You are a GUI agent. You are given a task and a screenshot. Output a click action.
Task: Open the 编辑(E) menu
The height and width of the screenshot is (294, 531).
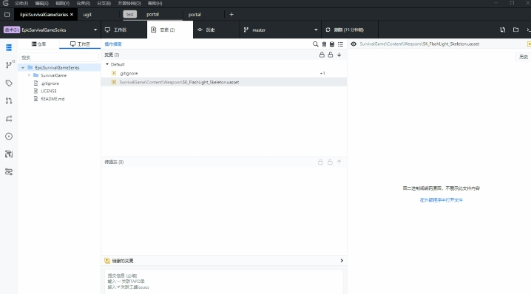pos(42,3)
